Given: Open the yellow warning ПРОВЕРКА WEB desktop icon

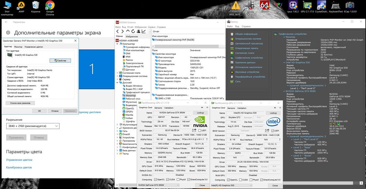Looking at the screenshot, I should click(236, 8).
